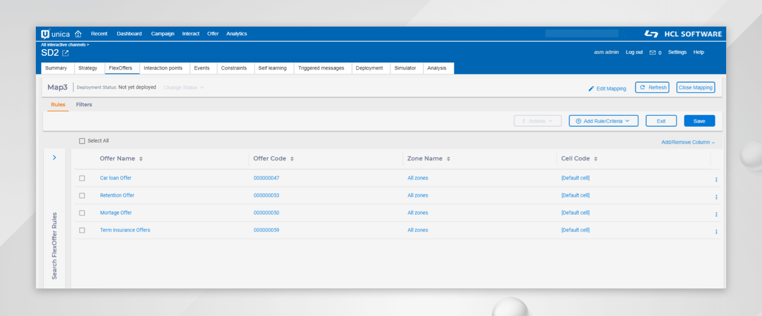
Task: Click the Close Mapping button
Action: click(x=695, y=87)
